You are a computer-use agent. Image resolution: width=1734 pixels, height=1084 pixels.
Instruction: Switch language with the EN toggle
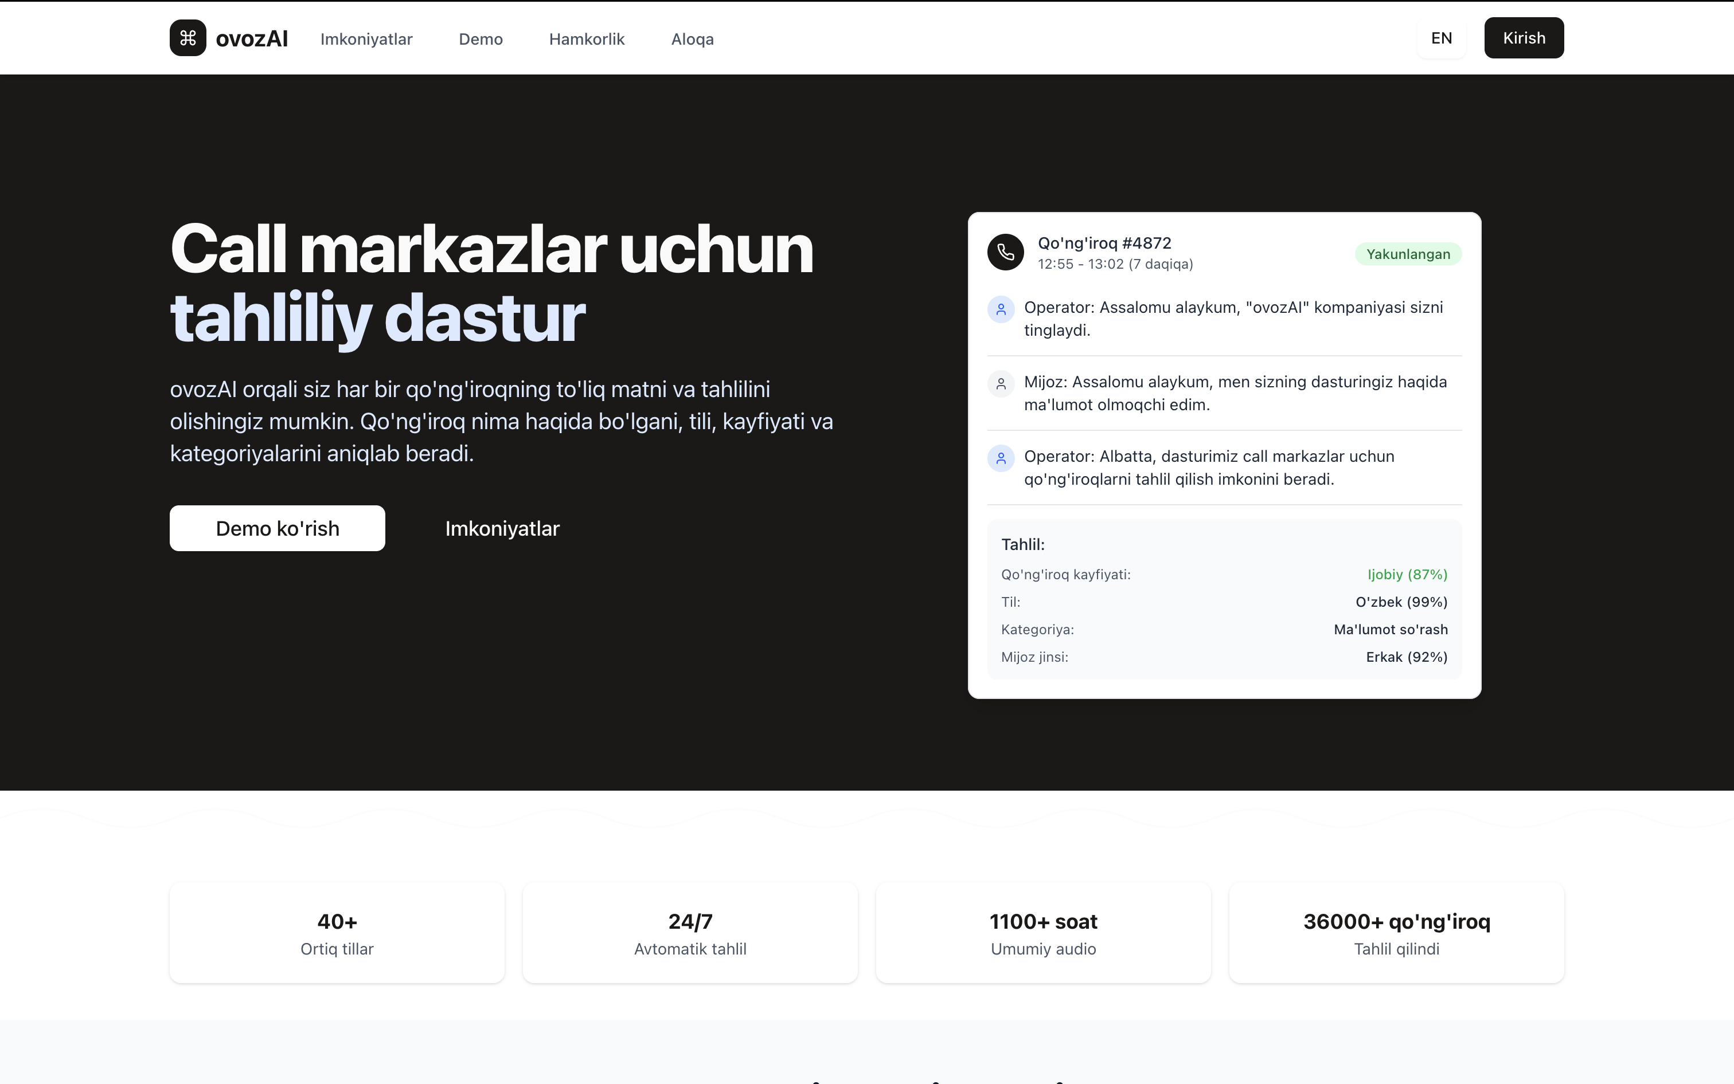point(1440,38)
